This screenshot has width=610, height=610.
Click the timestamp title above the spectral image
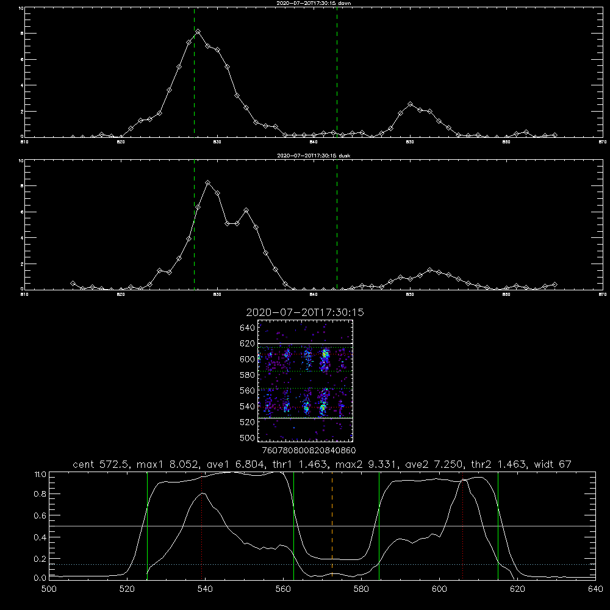click(x=305, y=312)
